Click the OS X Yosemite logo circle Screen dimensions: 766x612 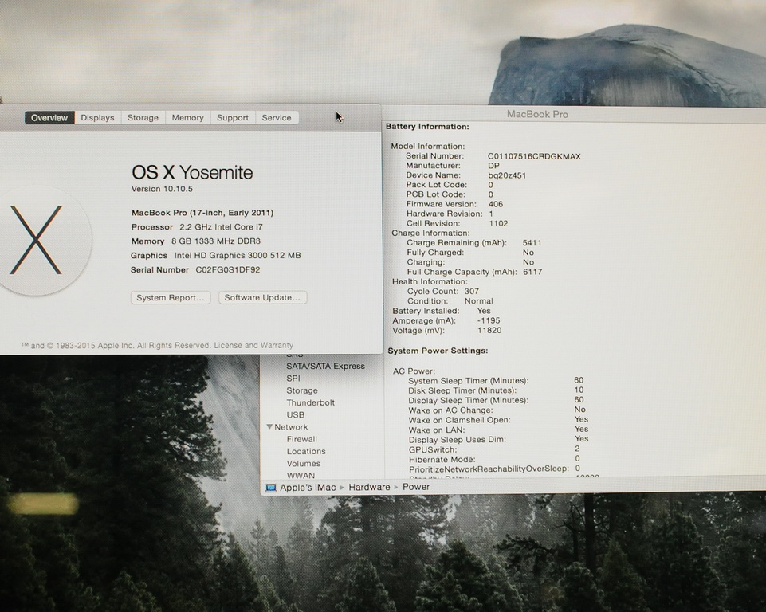click(37, 240)
